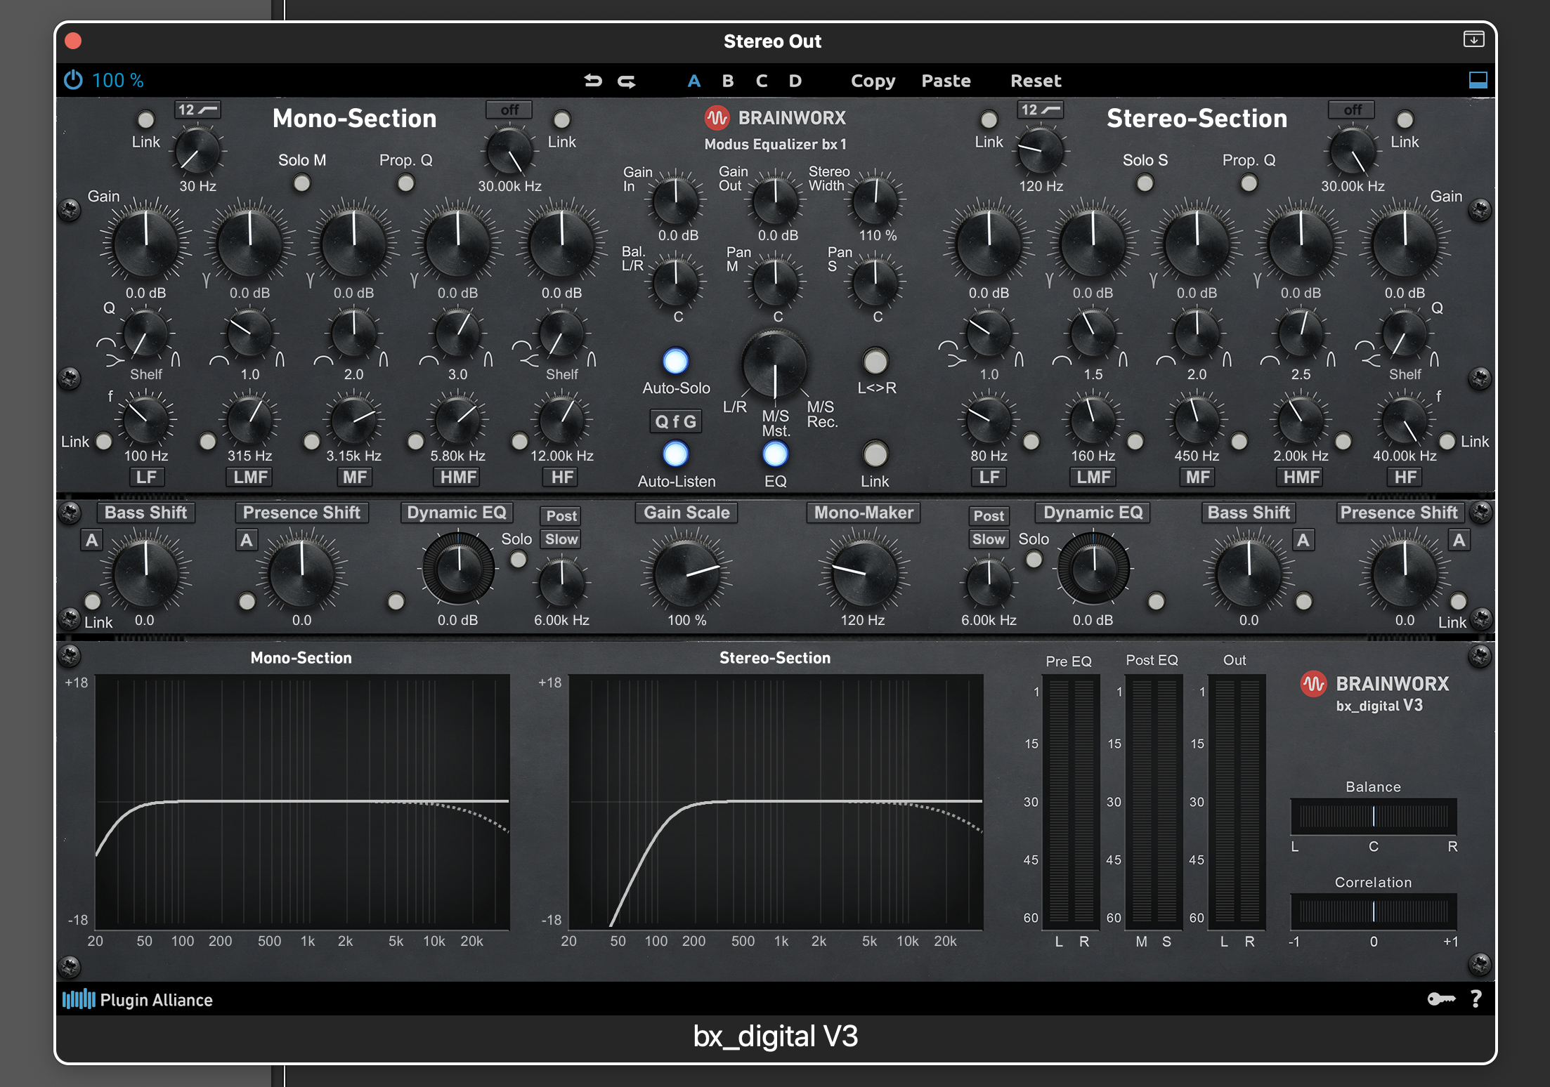Click the power bypass icon at top left
Screen dimensions: 1550x1087
coord(72,80)
